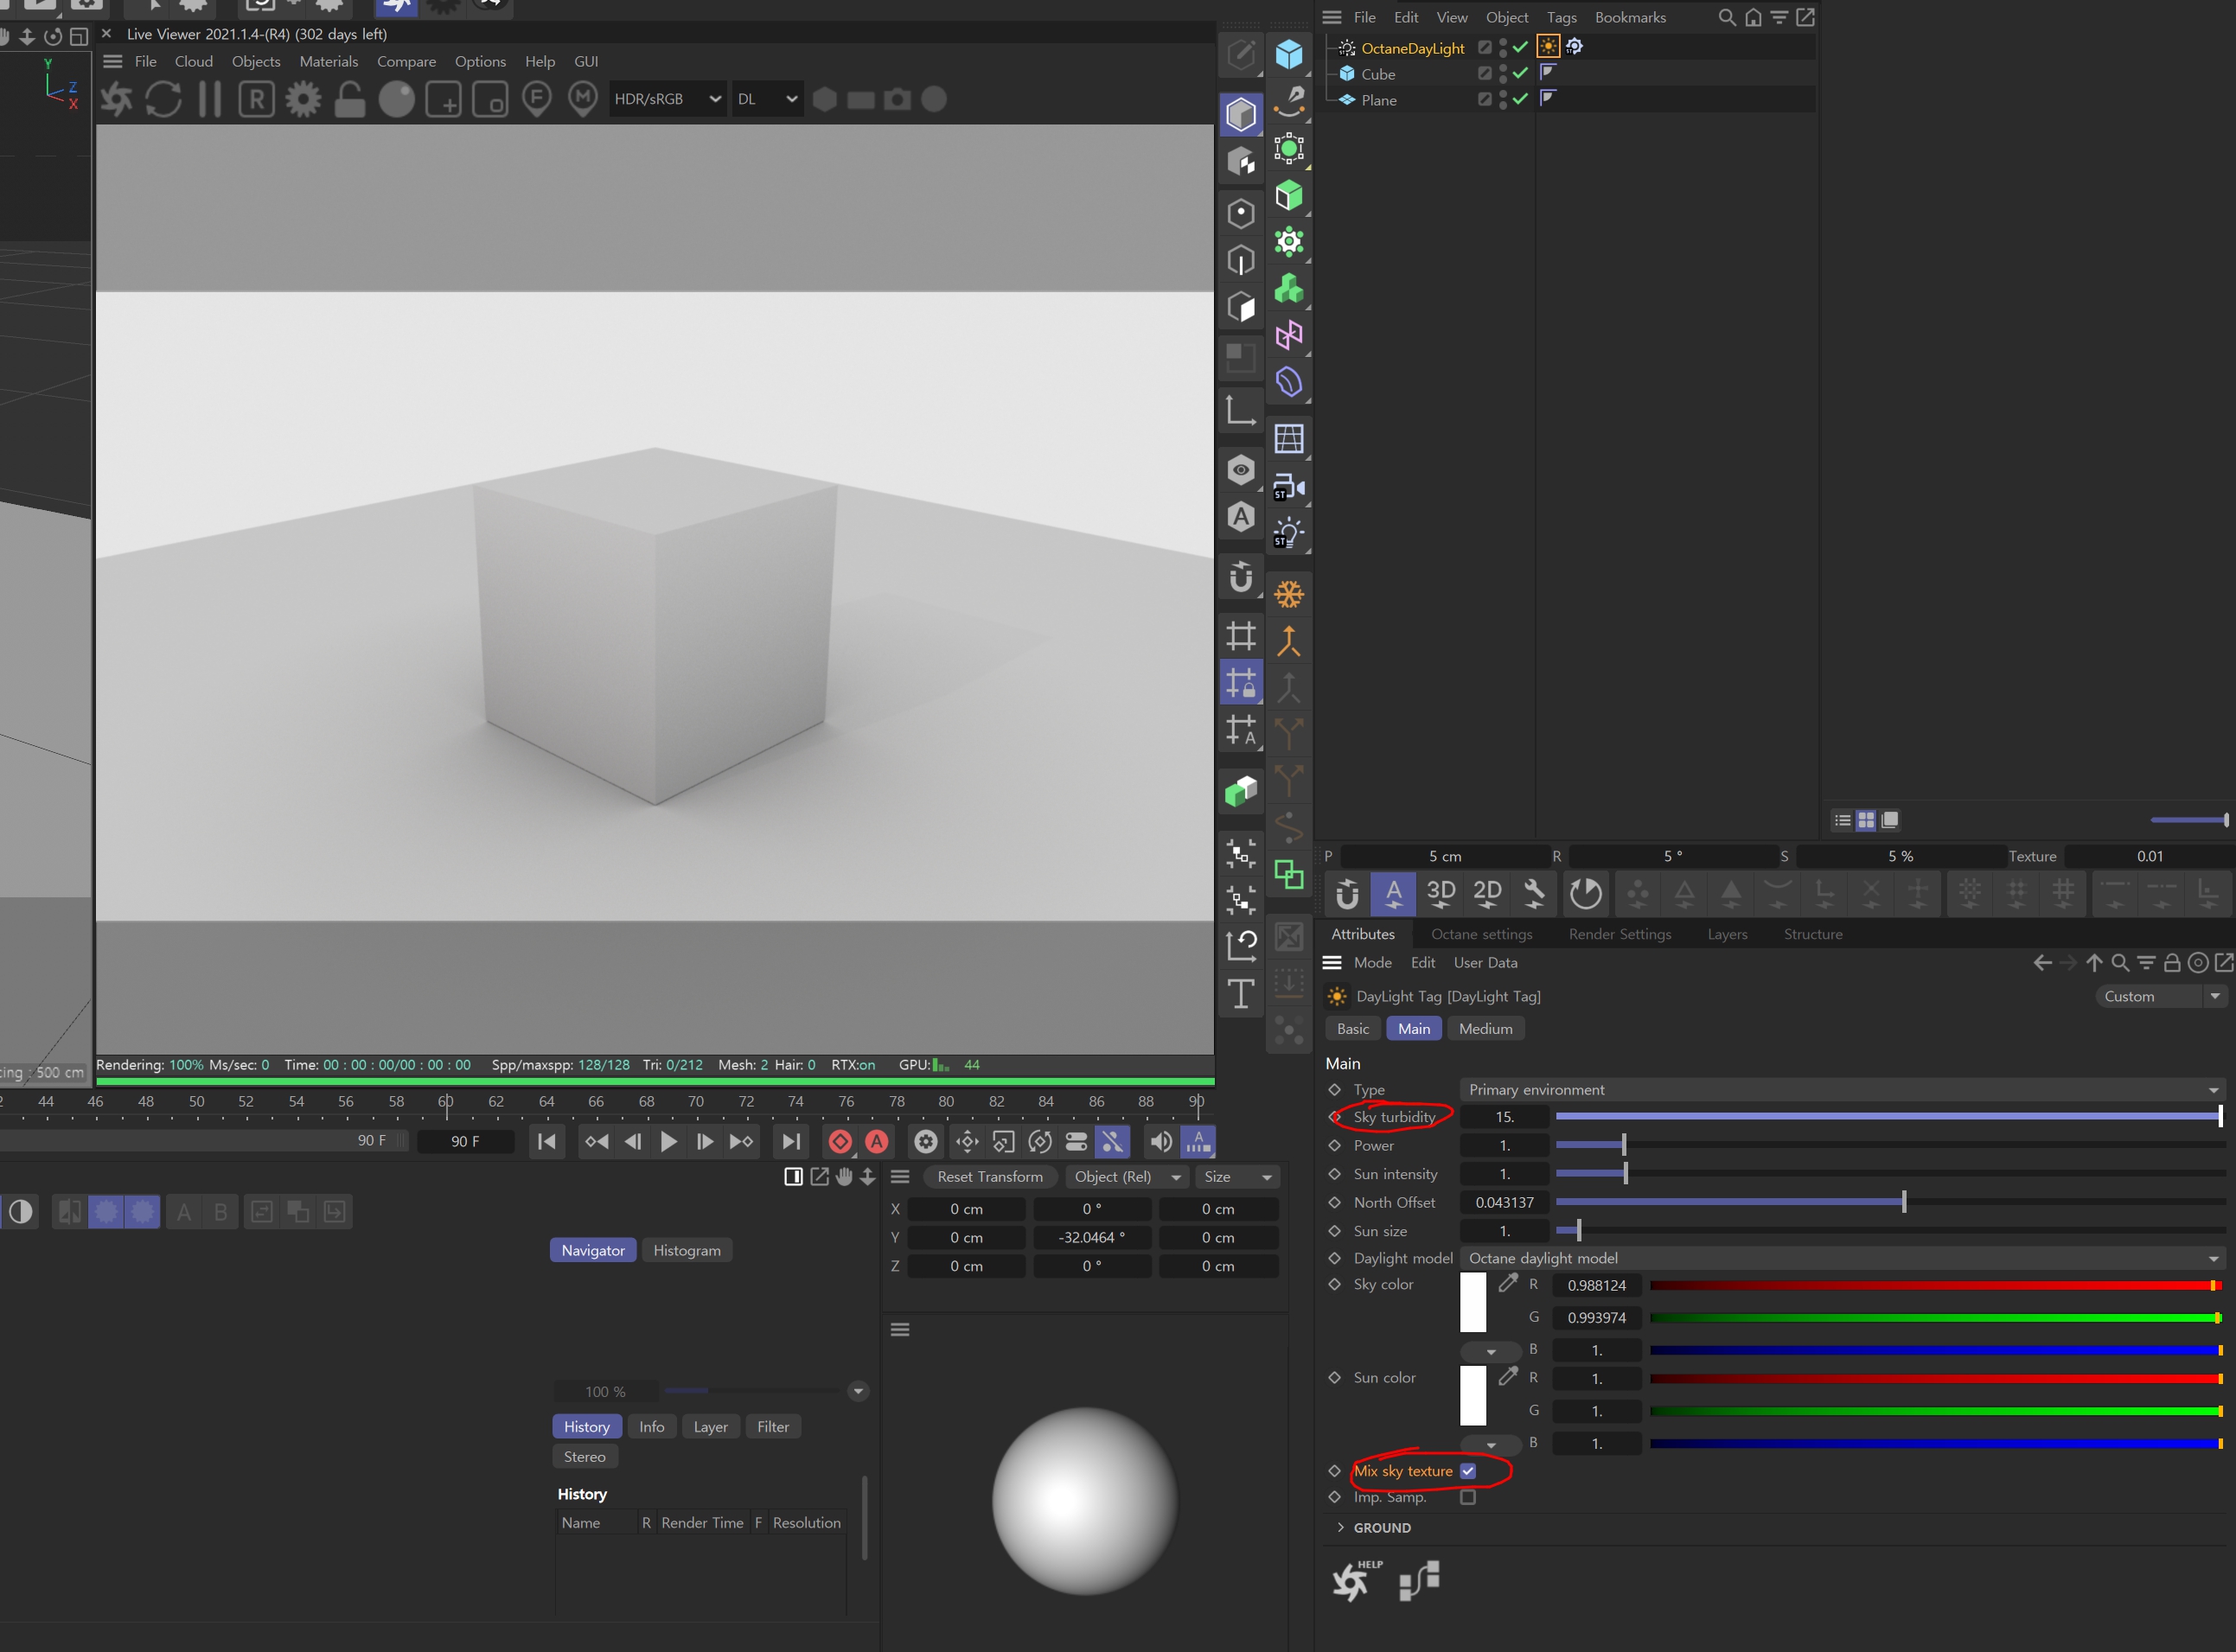Image resolution: width=2236 pixels, height=1652 pixels.
Task: Click the material picker M icon
Action: (x=583, y=99)
